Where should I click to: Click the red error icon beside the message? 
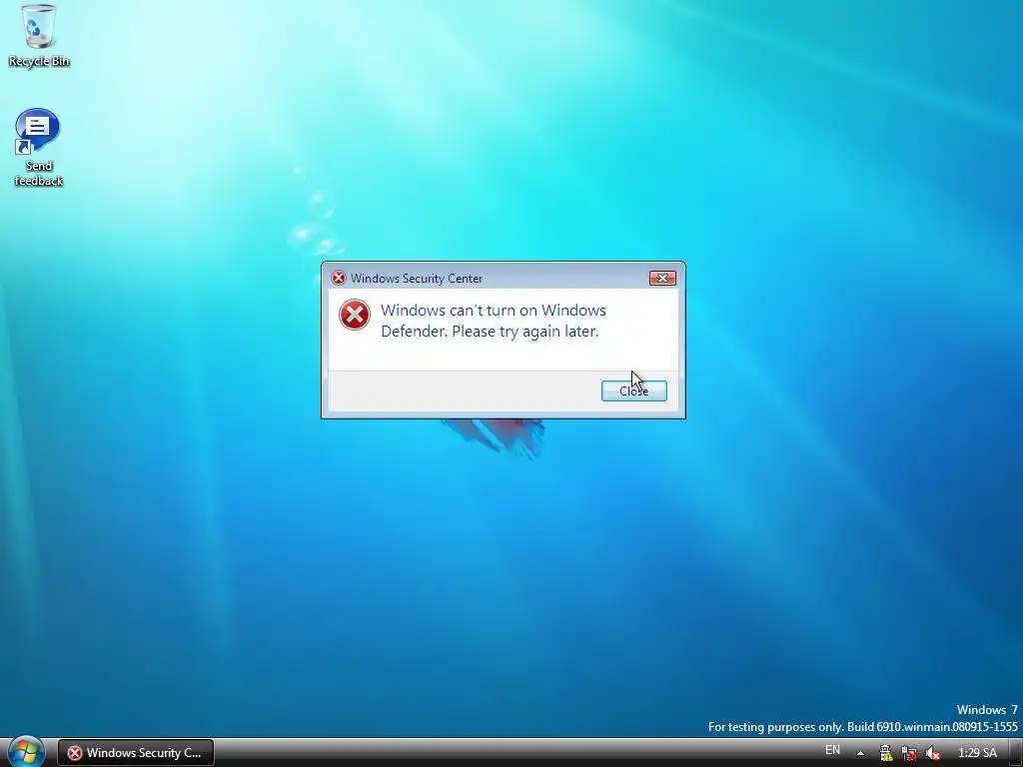pyautogui.click(x=355, y=315)
